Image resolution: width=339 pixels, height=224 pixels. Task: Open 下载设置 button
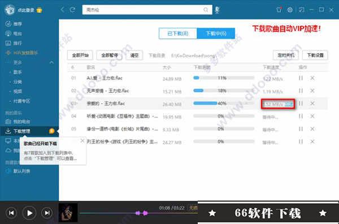click(315, 55)
